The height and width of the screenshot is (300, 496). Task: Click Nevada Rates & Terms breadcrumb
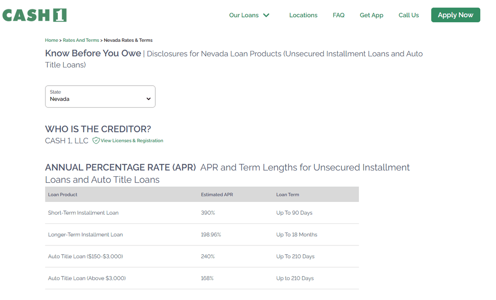(x=128, y=40)
